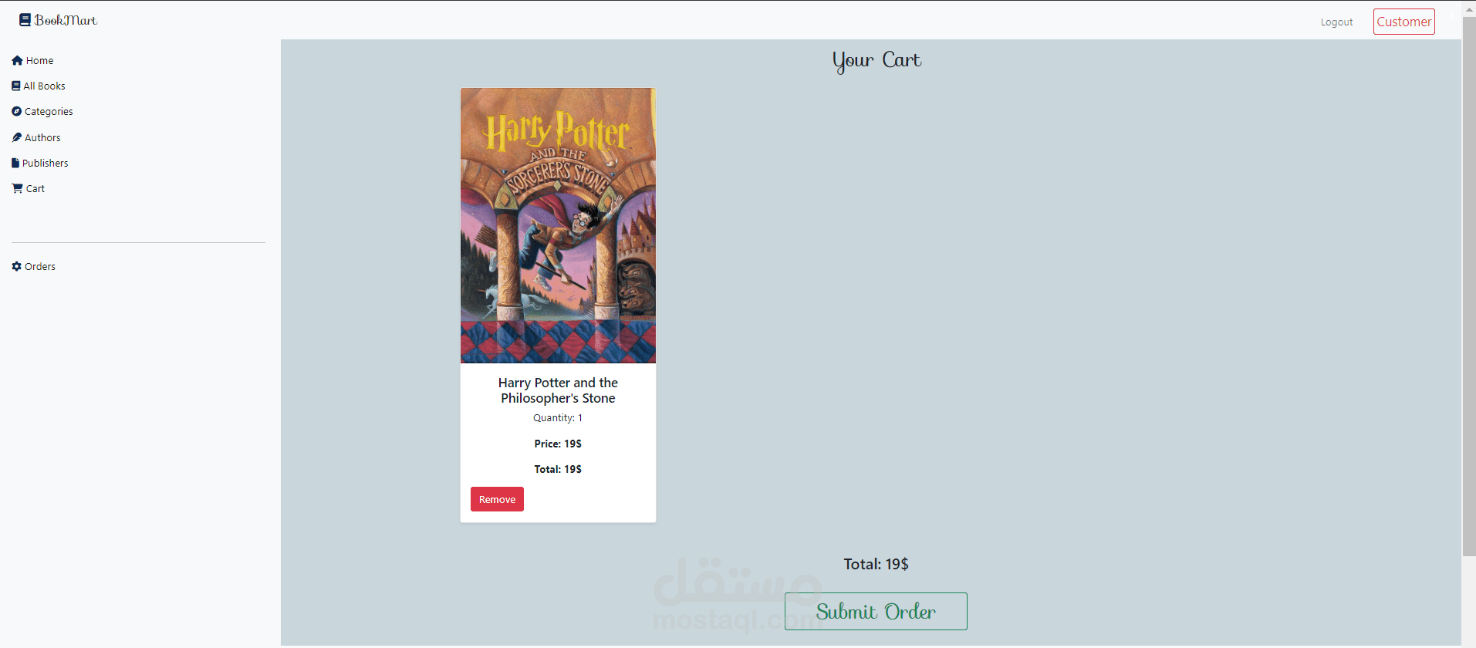Image resolution: width=1476 pixels, height=648 pixels.
Task: Click the Quantity: 1 text
Action: tap(558, 417)
